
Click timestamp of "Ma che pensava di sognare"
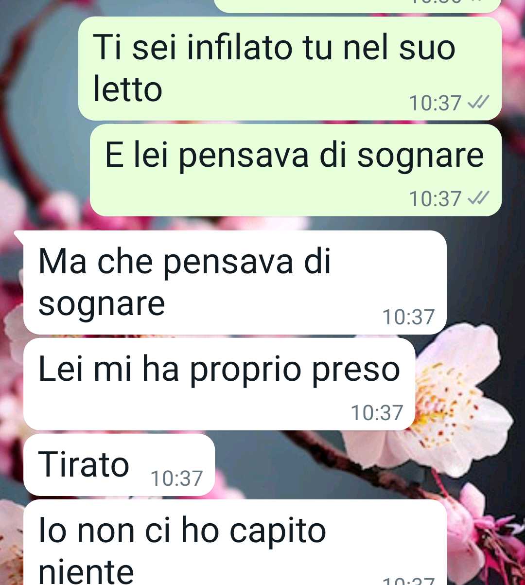pos(408,317)
